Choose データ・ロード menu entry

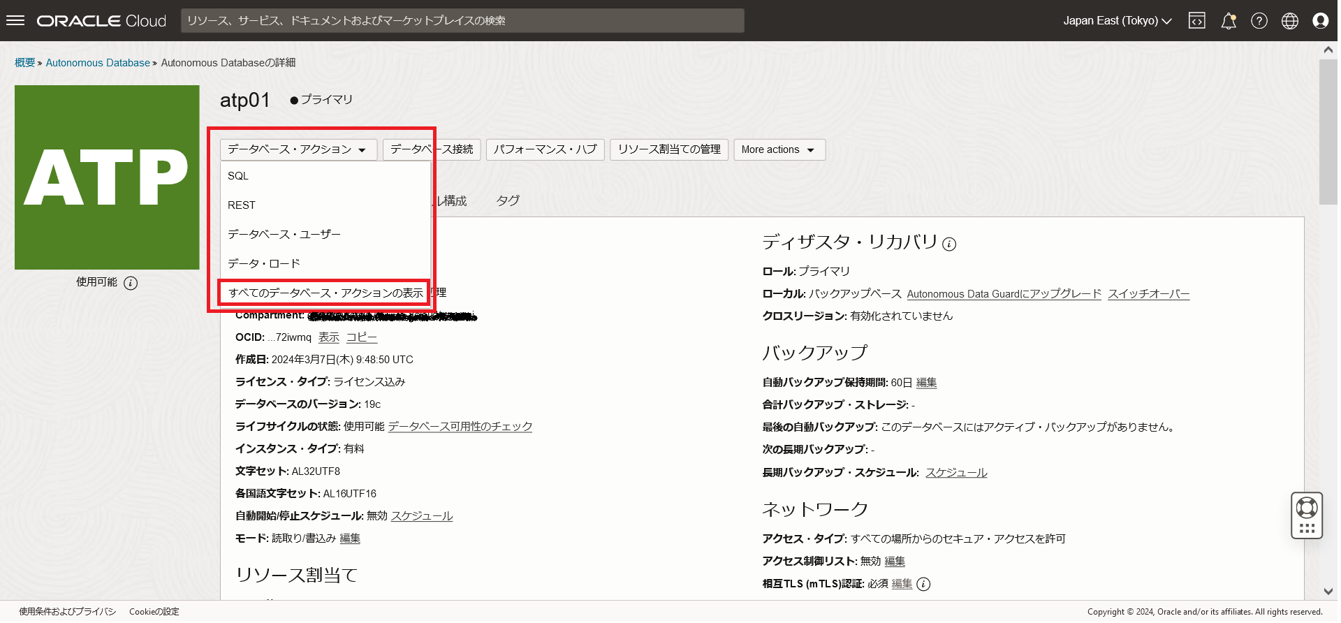(x=327, y=265)
